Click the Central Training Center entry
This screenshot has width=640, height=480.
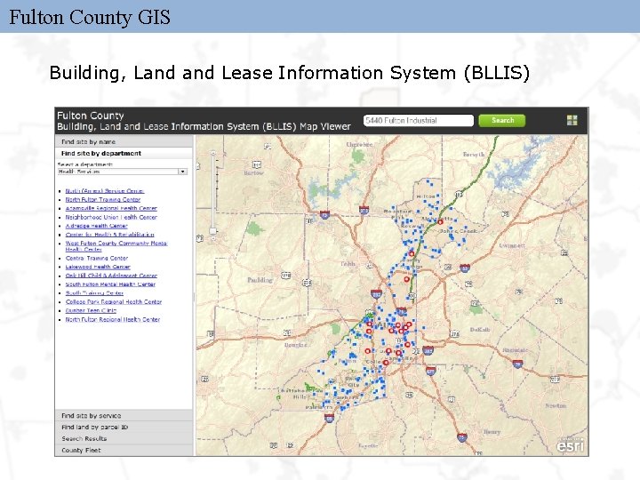pos(97,258)
